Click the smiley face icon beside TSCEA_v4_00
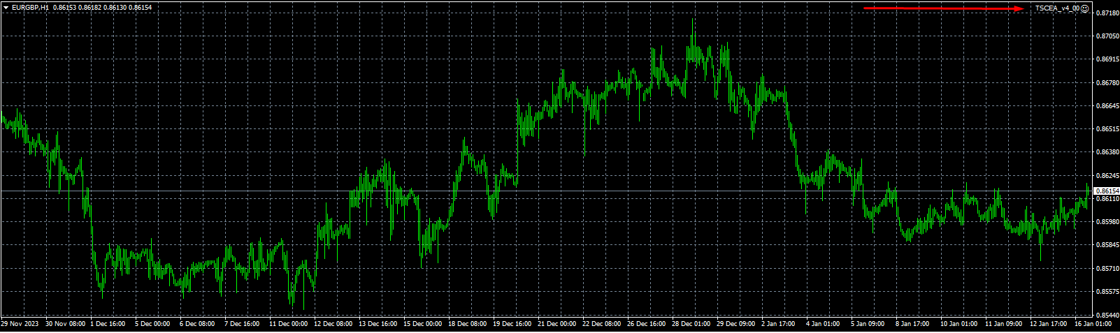The width and height of the screenshot is (1120, 333). [x=1085, y=8]
